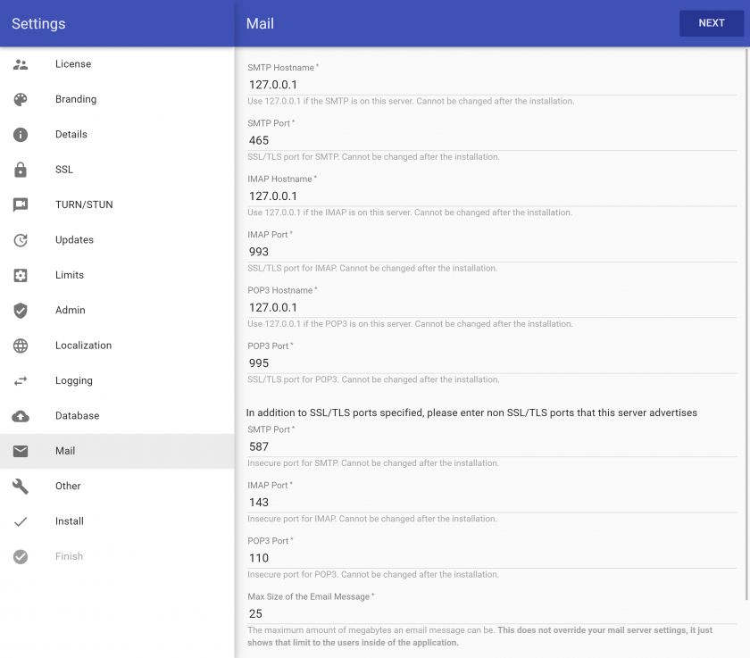The width and height of the screenshot is (750, 658).
Task: Click the IMAP Port 993 field
Action: tap(492, 252)
